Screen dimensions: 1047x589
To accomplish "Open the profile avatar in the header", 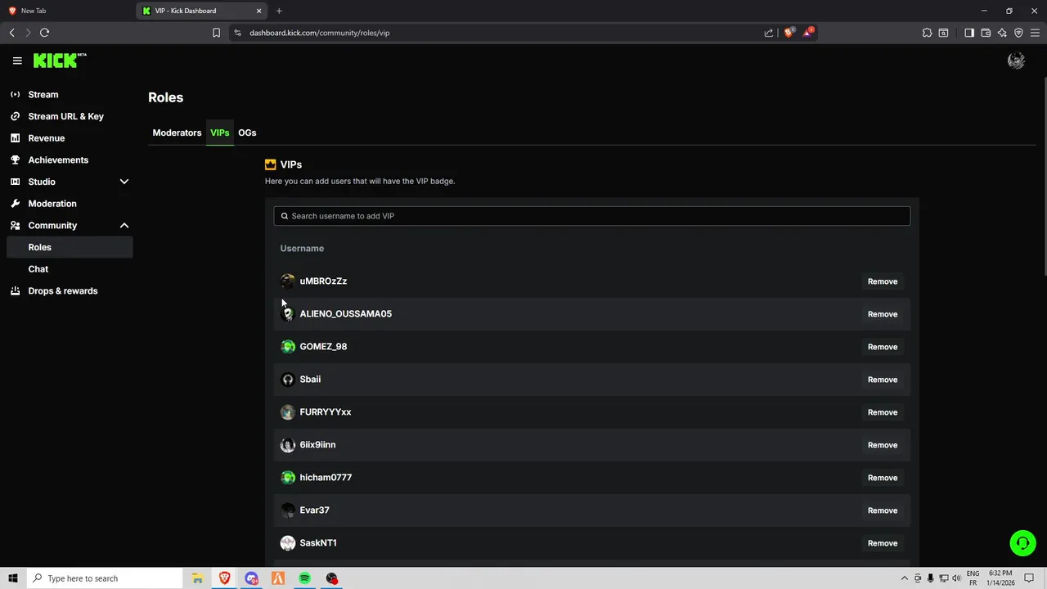I will pos(1016,61).
